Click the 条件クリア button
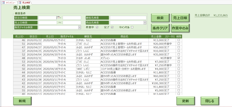The image size is (232, 107). 160,28
